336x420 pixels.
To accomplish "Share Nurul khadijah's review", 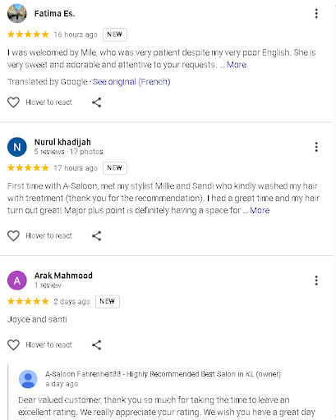I will (x=96, y=236).
